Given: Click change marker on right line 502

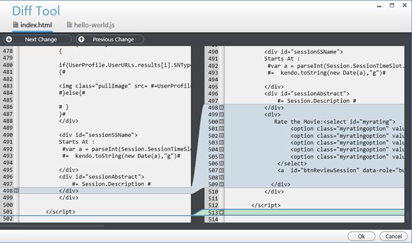Looking at the screenshot, I should pos(221,135).
